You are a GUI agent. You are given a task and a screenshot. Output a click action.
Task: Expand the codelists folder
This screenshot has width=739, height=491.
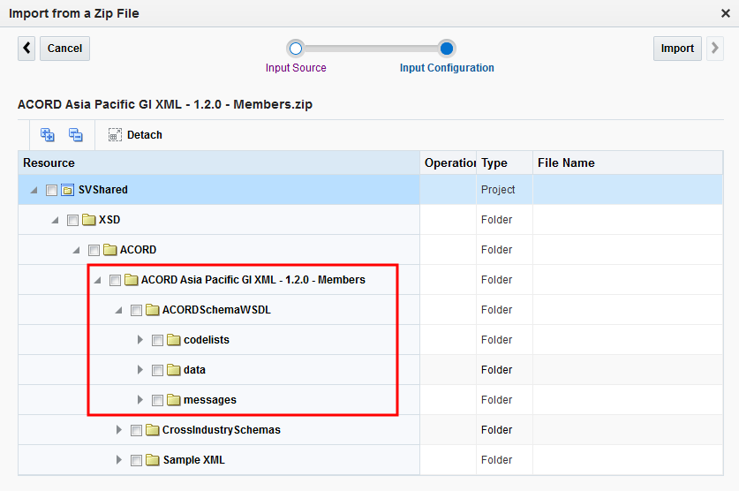pos(140,340)
